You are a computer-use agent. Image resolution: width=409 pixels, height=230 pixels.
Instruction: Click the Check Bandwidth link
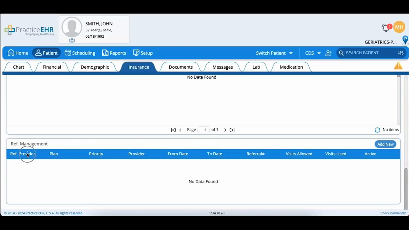[393, 213]
